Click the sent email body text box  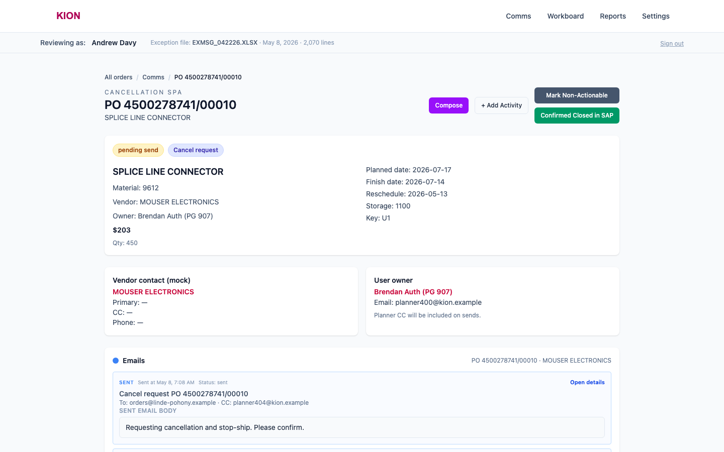(x=362, y=427)
